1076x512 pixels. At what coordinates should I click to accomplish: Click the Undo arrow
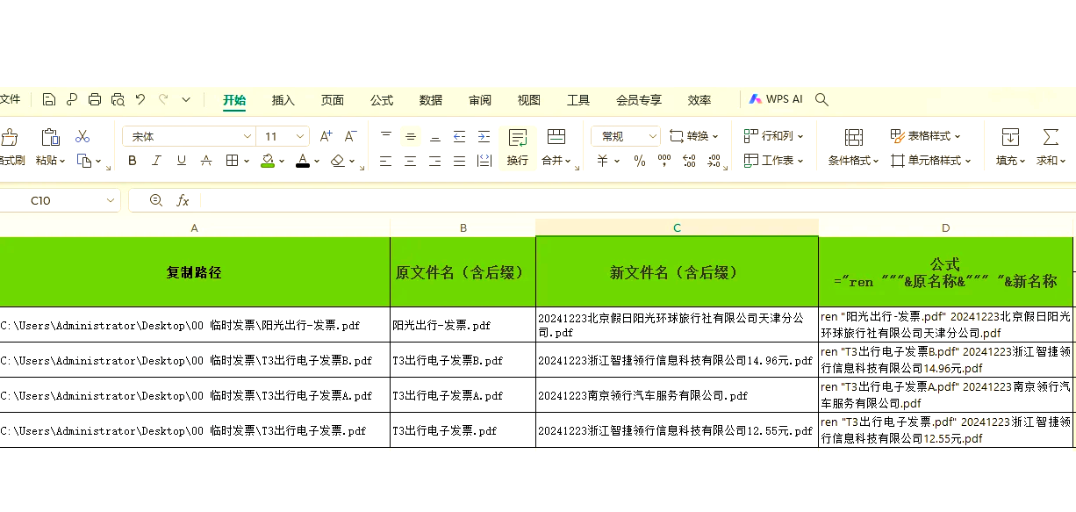point(140,100)
